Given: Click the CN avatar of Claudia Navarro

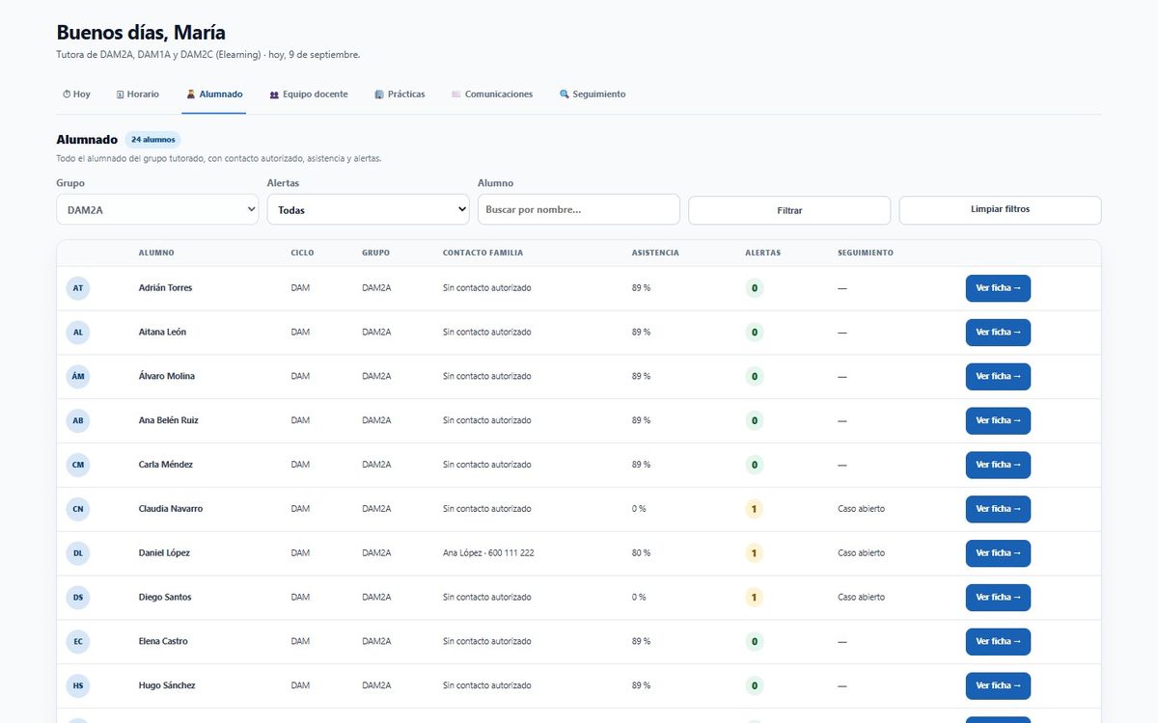Looking at the screenshot, I should pos(78,509).
